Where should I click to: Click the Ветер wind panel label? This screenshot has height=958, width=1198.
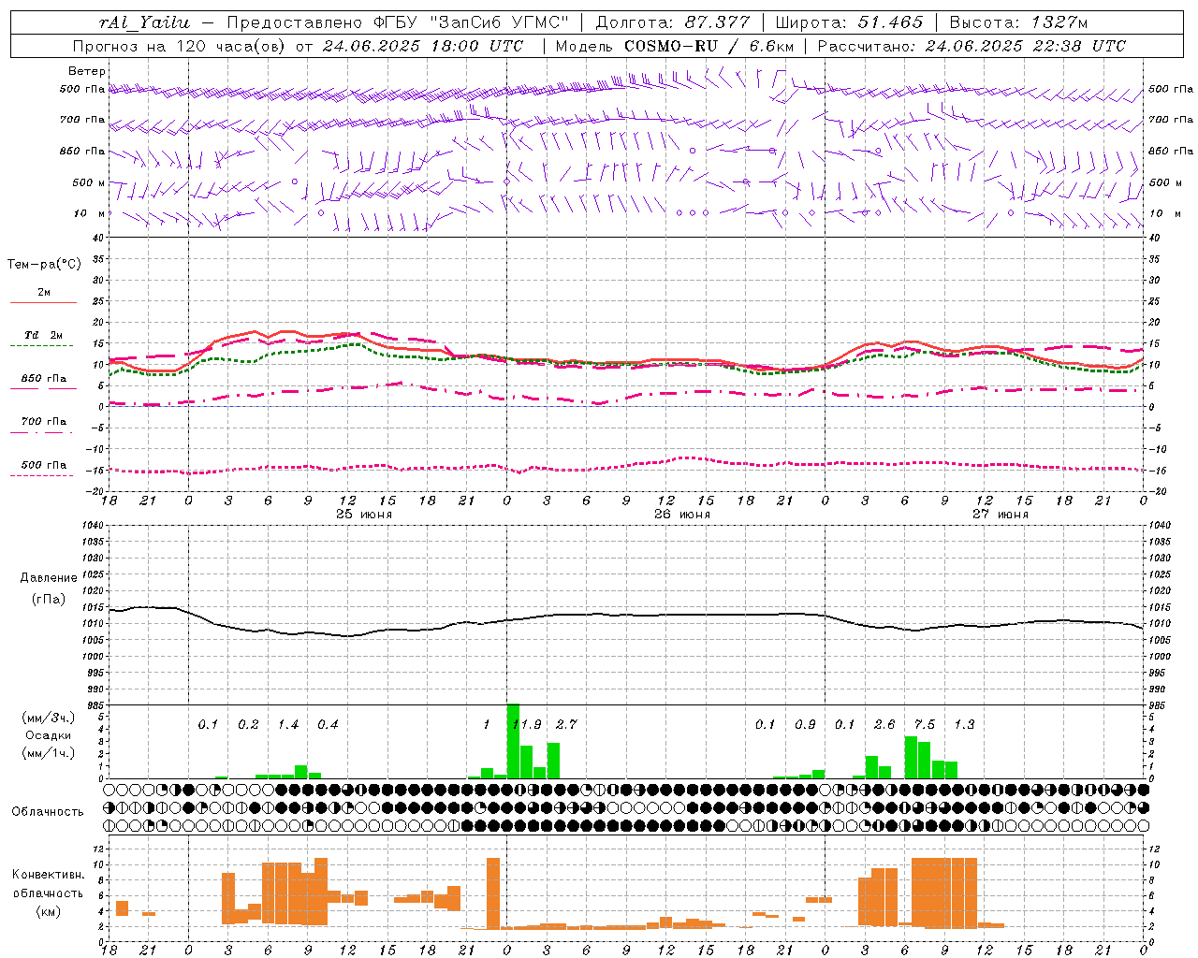pos(87,71)
